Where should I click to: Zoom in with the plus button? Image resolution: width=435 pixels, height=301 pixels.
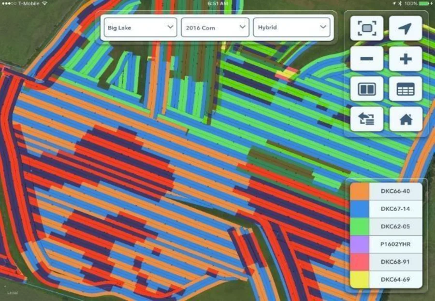pos(405,59)
